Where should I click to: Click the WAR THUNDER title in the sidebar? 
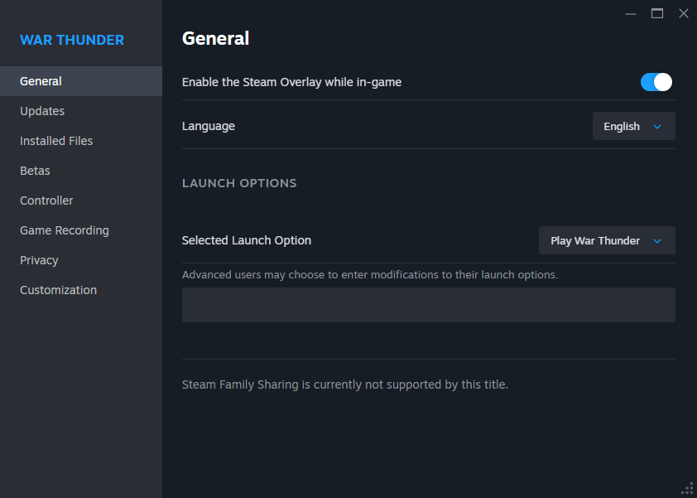click(x=72, y=40)
